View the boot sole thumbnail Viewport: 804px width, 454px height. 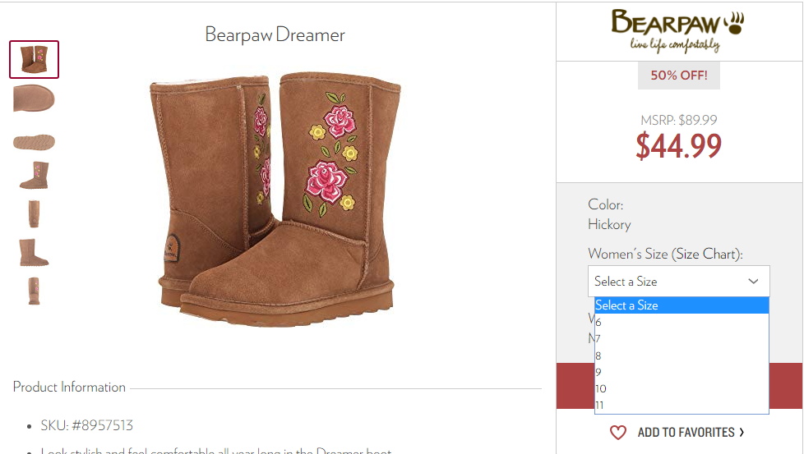[x=34, y=142]
